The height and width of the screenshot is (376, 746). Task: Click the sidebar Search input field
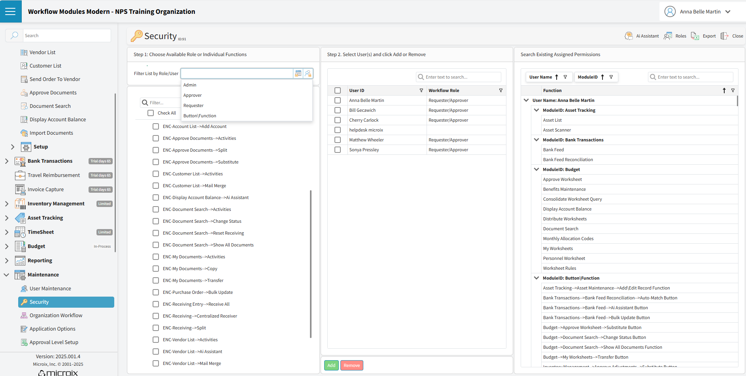[x=66, y=36]
